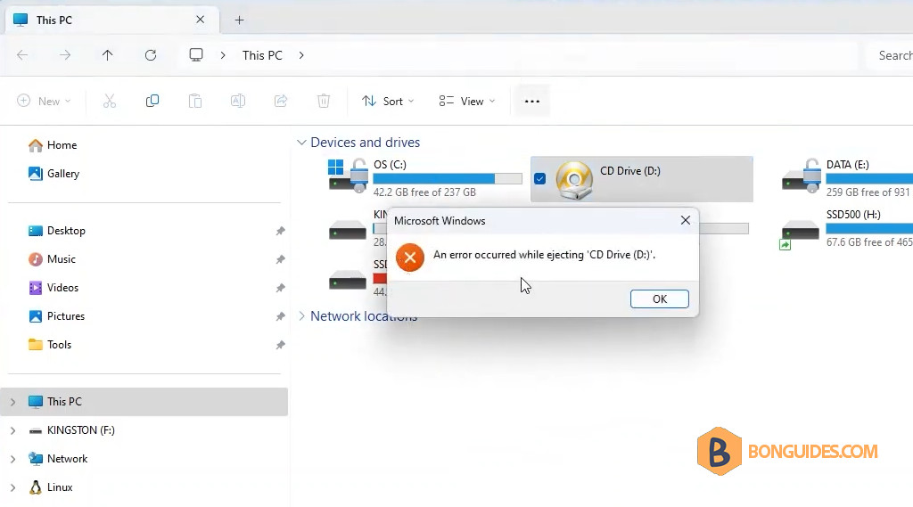Expand the chevron after This PC in address bar

pyautogui.click(x=301, y=55)
